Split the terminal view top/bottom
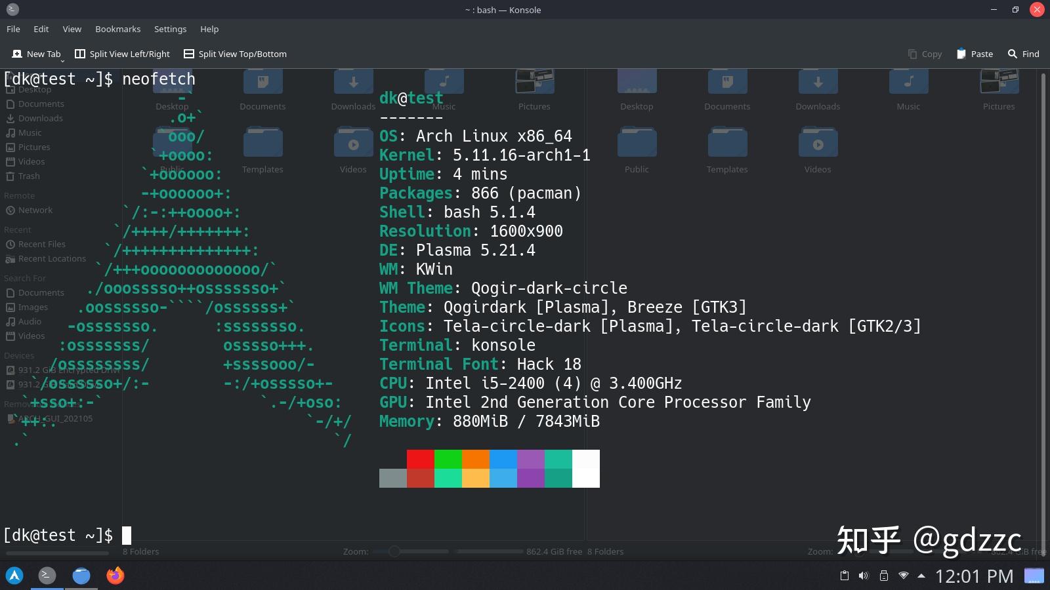This screenshot has width=1050, height=590. [234, 54]
